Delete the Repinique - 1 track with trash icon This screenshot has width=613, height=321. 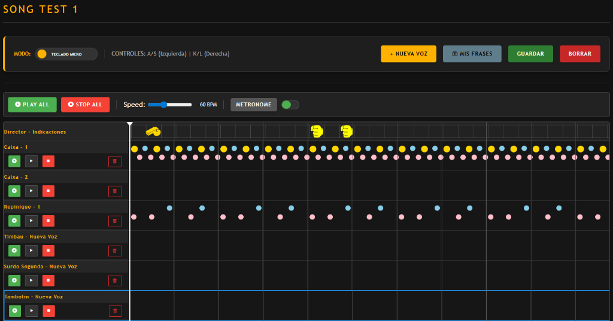click(114, 221)
